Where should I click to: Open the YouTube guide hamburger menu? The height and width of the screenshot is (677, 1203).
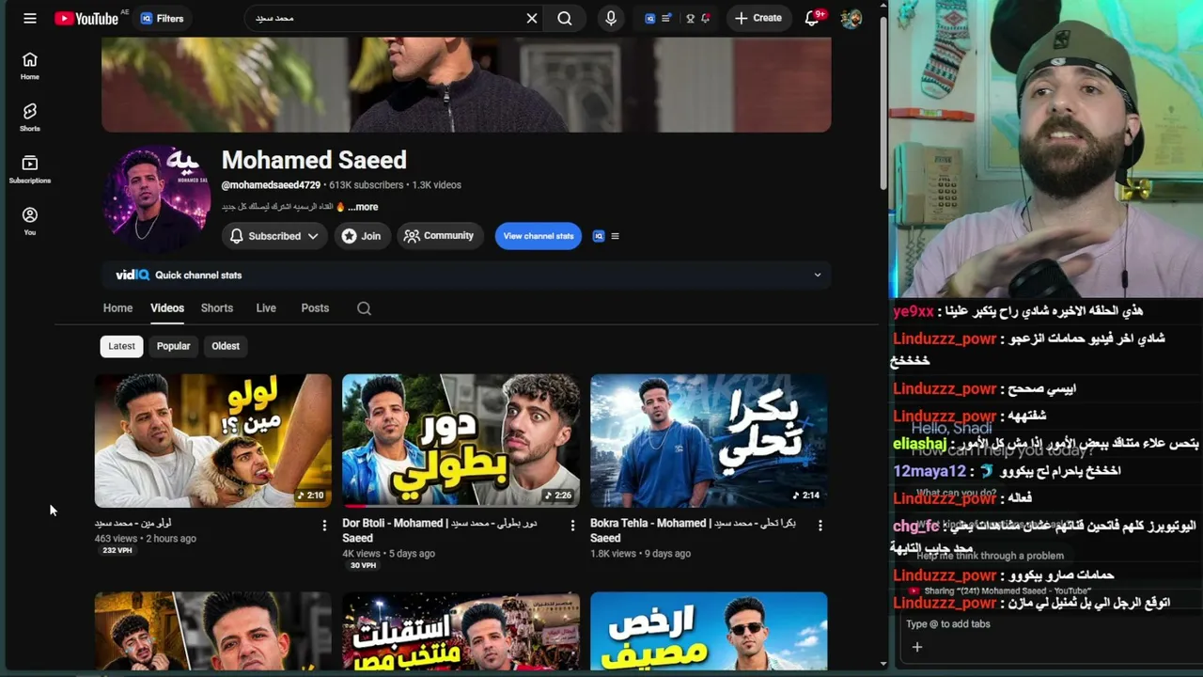click(30, 18)
